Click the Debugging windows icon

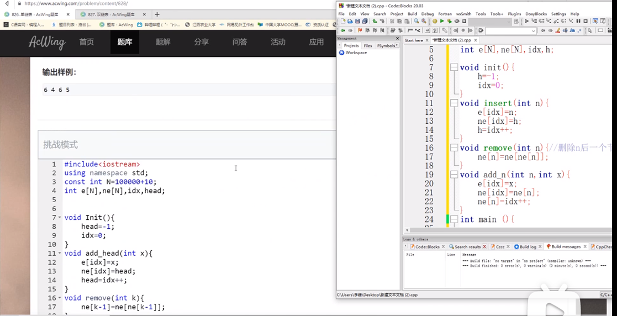(x=596, y=21)
